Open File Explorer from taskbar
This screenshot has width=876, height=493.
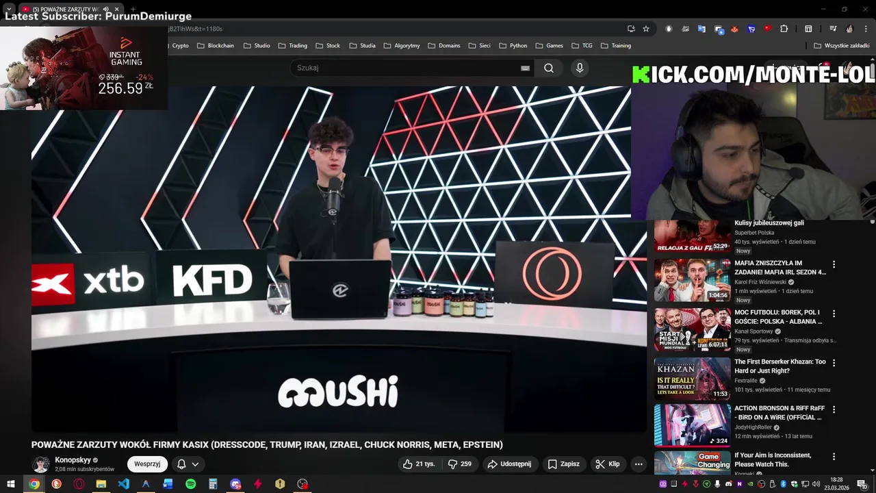pyautogui.click(x=101, y=484)
